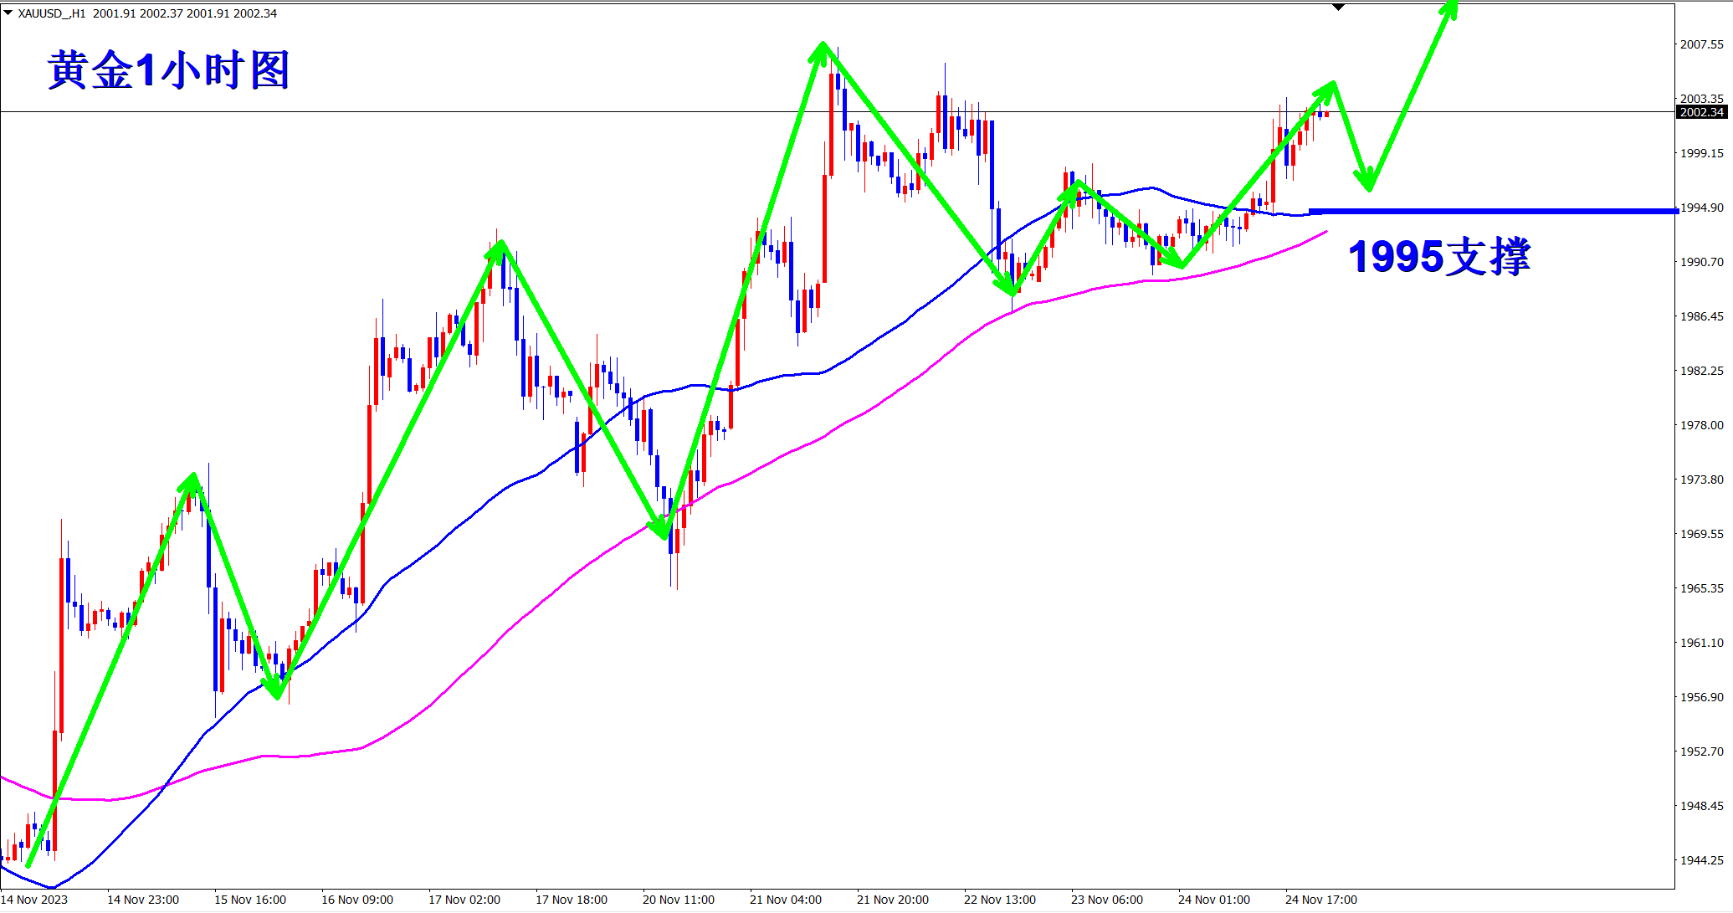Click the 2007.55 price axis label
Screen dimensions: 1733x913
[x=1701, y=44]
